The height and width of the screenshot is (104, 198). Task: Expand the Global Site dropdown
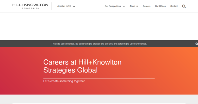[66, 6]
